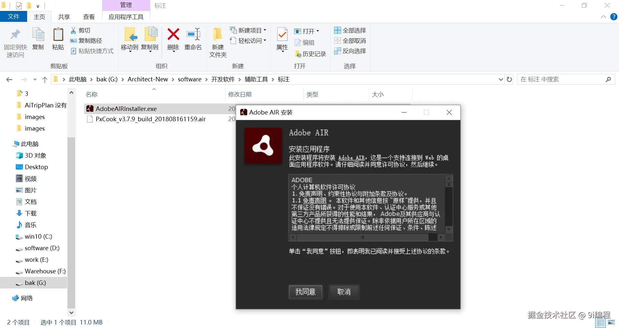Open quick access Properties checkmark icon

coord(19,5)
